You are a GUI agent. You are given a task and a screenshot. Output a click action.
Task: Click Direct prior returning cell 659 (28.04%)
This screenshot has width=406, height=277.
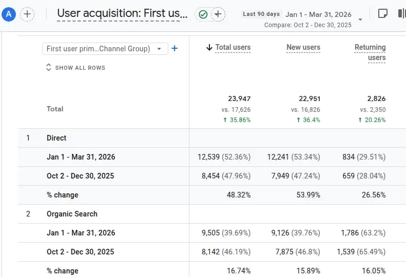[364, 176]
